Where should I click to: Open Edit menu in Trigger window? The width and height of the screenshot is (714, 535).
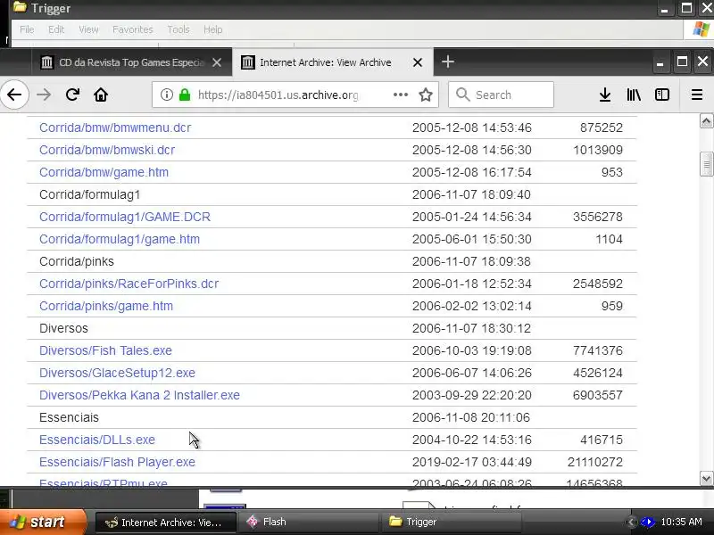point(56,29)
